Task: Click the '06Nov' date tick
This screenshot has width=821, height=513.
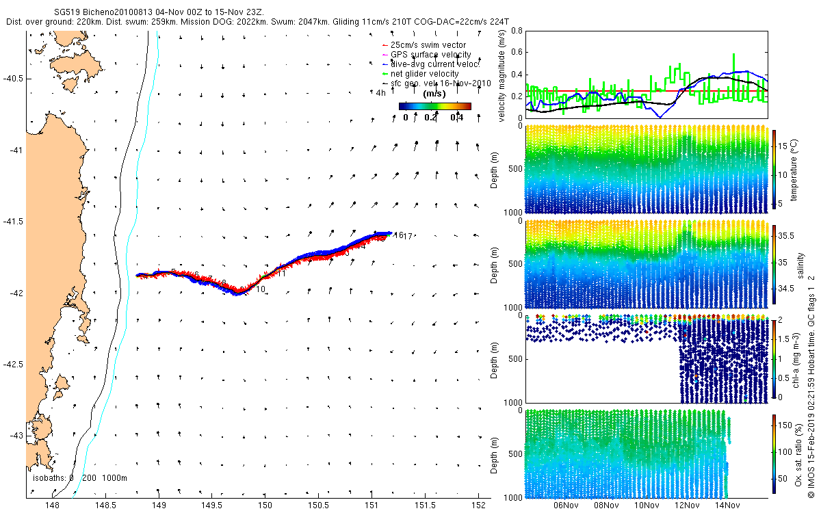Action: pyautogui.click(x=566, y=506)
